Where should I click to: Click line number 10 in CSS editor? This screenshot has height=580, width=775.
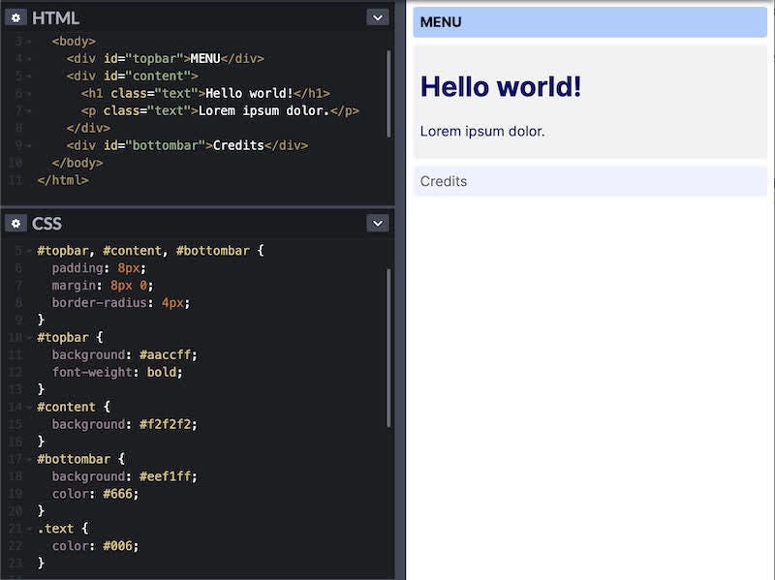tap(17, 337)
